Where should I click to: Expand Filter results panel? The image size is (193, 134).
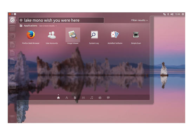[139, 20]
